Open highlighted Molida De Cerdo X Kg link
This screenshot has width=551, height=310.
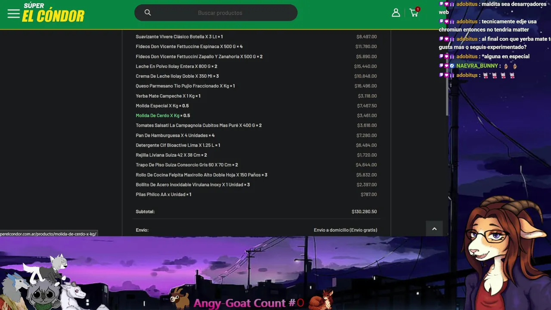[158, 115]
